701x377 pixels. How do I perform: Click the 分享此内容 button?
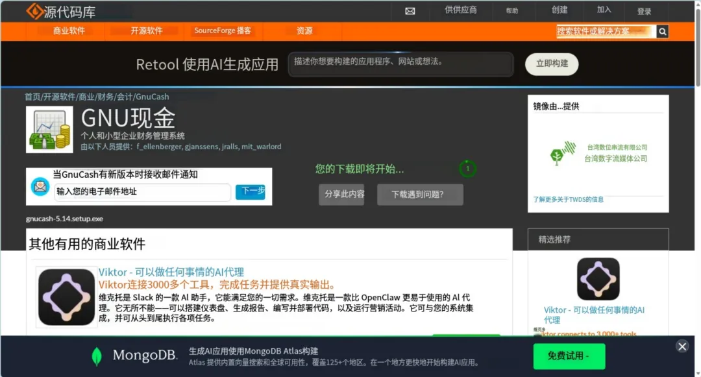click(341, 194)
